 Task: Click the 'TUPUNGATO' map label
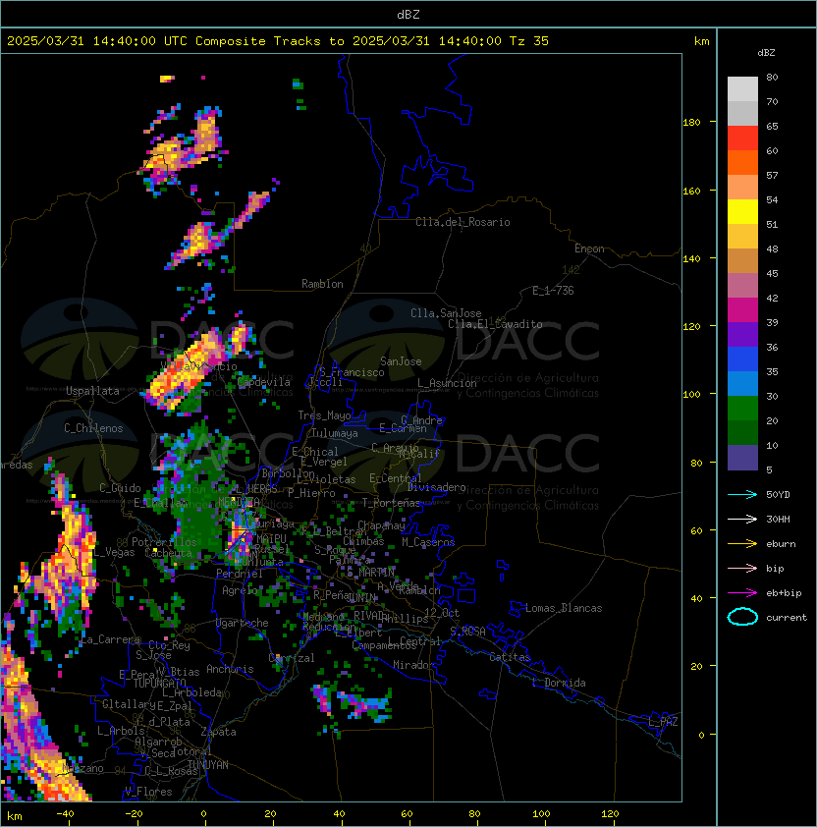click(x=159, y=684)
